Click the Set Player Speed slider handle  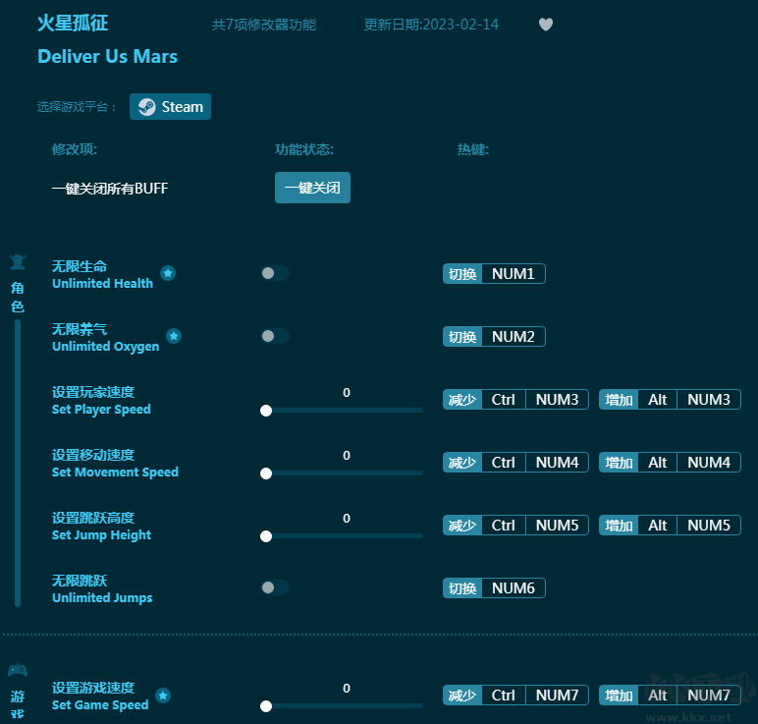pos(266,411)
